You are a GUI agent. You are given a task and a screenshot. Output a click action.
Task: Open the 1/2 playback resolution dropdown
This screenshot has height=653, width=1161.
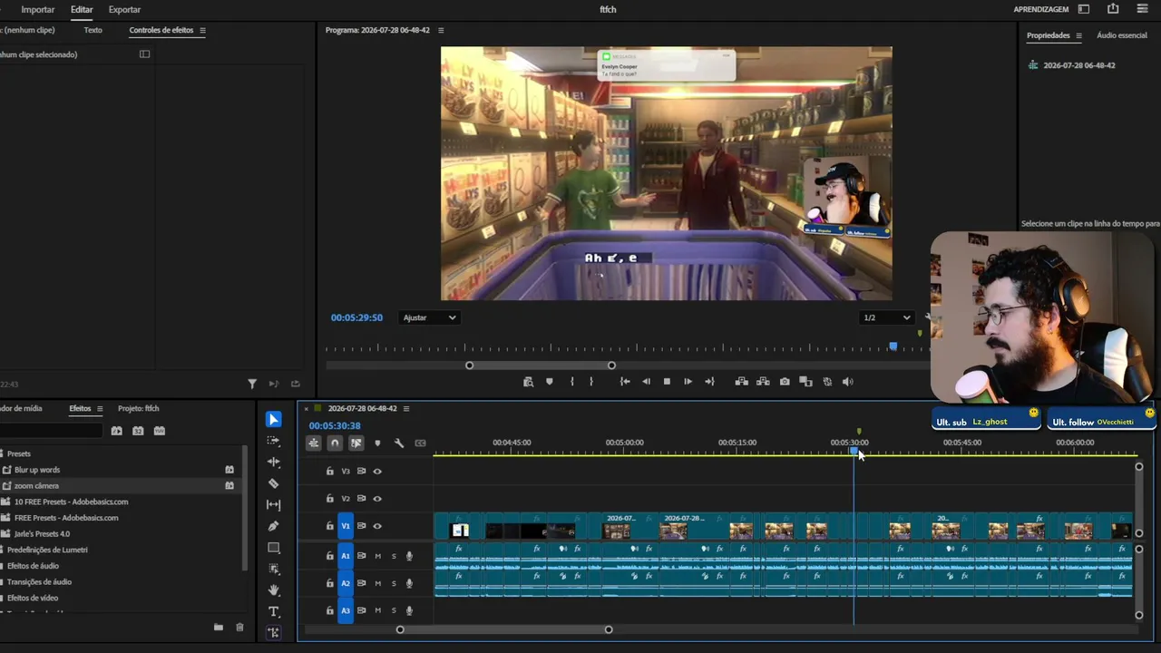pos(886,317)
